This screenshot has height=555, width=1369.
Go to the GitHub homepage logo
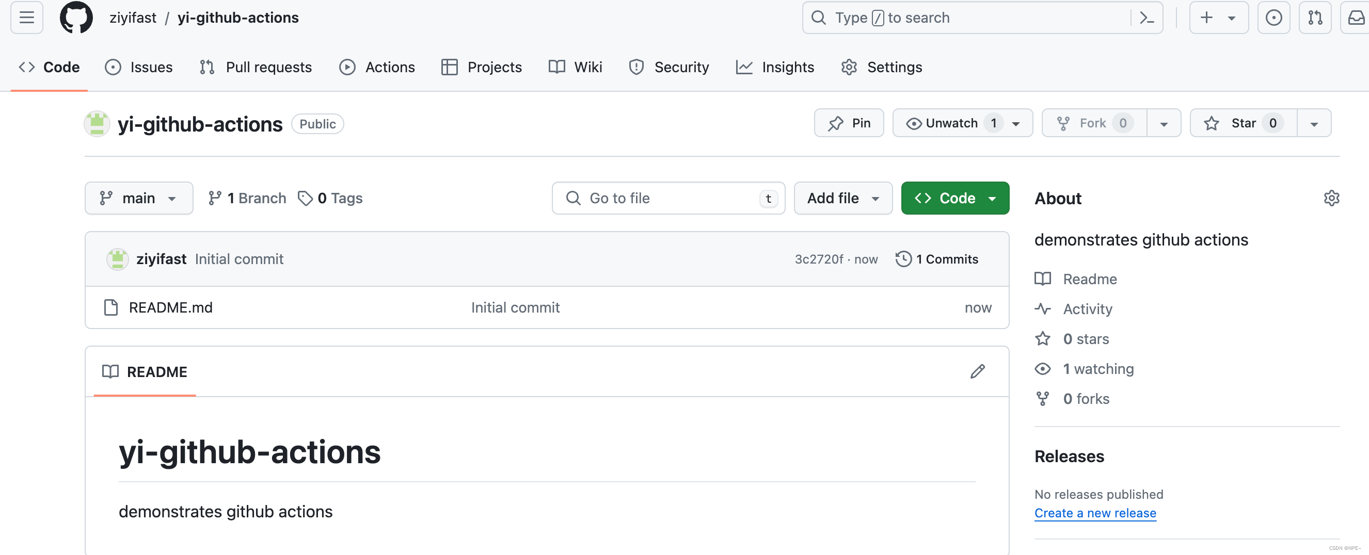pos(76,18)
